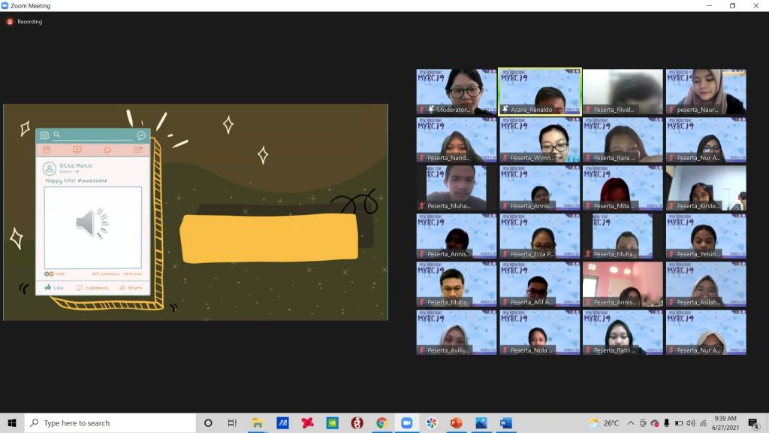Select the Acara_Renaldo video tile
This screenshot has height=433, width=769.
(x=539, y=92)
